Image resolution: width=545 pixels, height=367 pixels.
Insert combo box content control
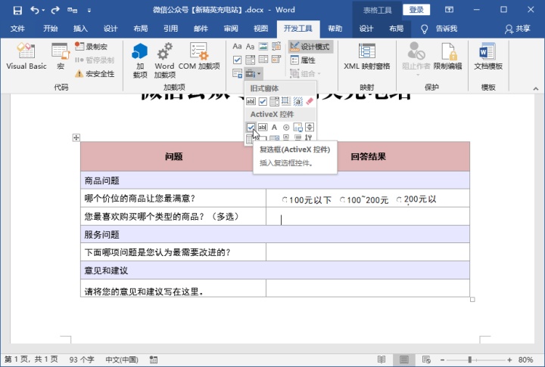tap(250, 60)
